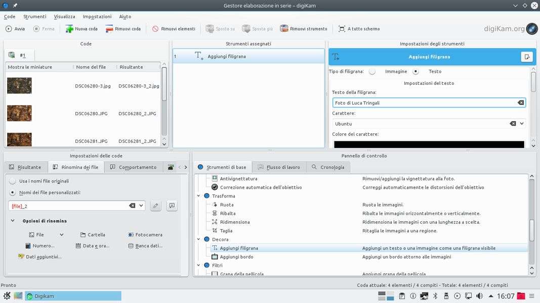Open the Carattere font dropdown

522,124
